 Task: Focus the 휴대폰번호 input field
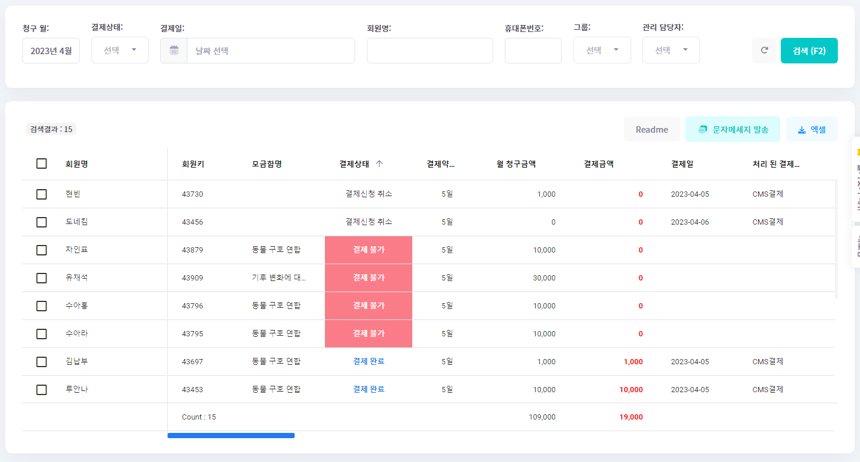coord(533,51)
